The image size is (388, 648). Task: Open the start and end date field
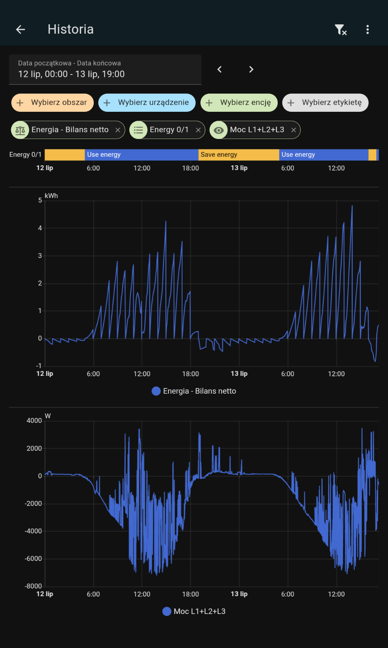[x=105, y=70]
